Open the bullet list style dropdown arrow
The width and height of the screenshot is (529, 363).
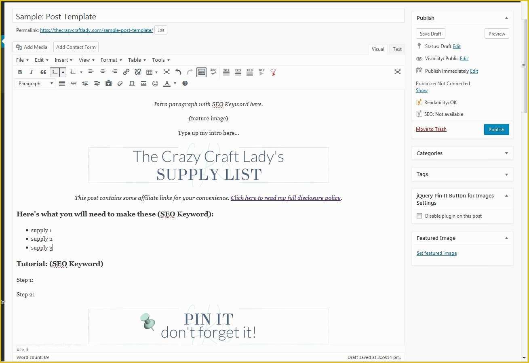tap(63, 72)
